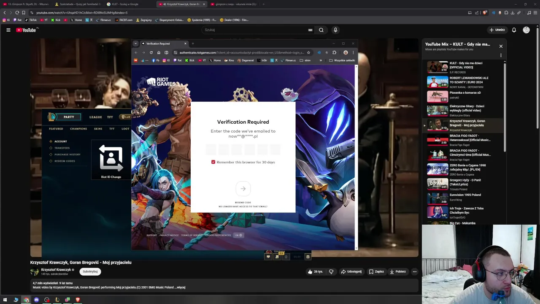The height and width of the screenshot is (304, 540).
Task: Expand hidden bookmarks chevron in popup browser
Action: pos(321,60)
